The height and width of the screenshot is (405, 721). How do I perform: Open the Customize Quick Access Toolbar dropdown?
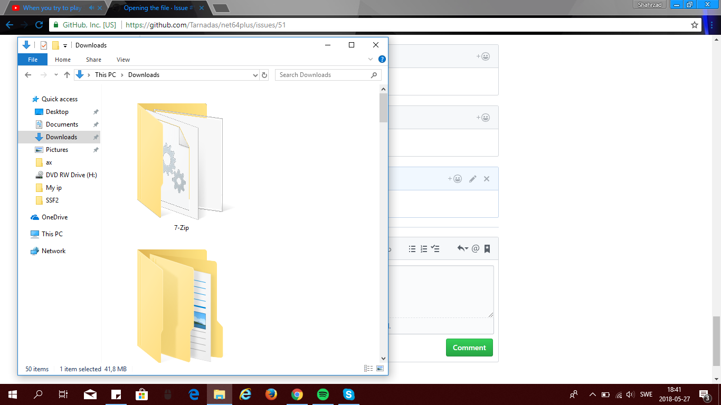64,45
